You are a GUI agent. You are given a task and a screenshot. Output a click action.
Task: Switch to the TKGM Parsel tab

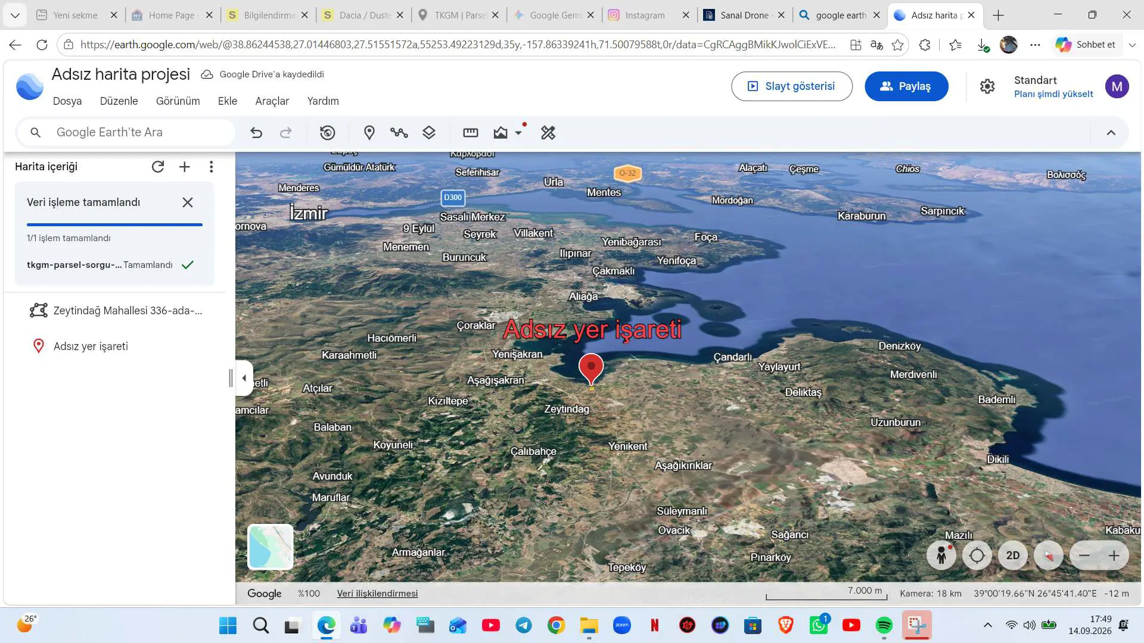459,15
